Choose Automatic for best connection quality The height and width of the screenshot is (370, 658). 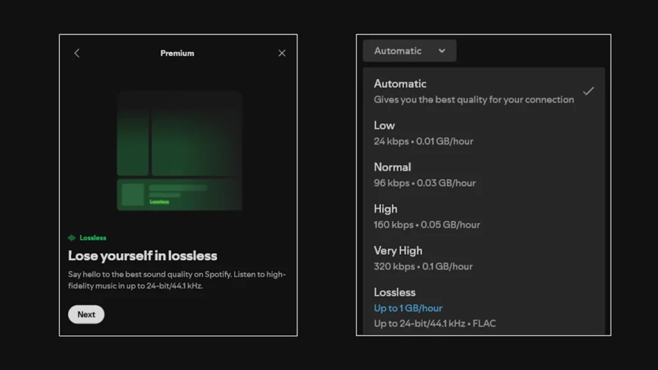coord(400,84)
